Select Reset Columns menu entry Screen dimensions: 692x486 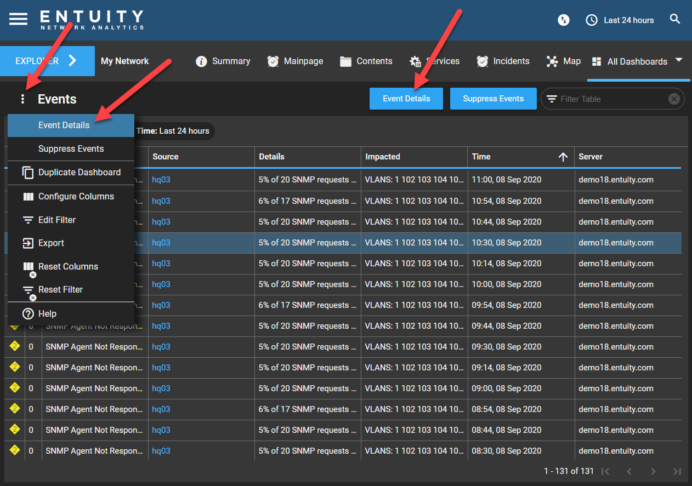pos(71,267)
